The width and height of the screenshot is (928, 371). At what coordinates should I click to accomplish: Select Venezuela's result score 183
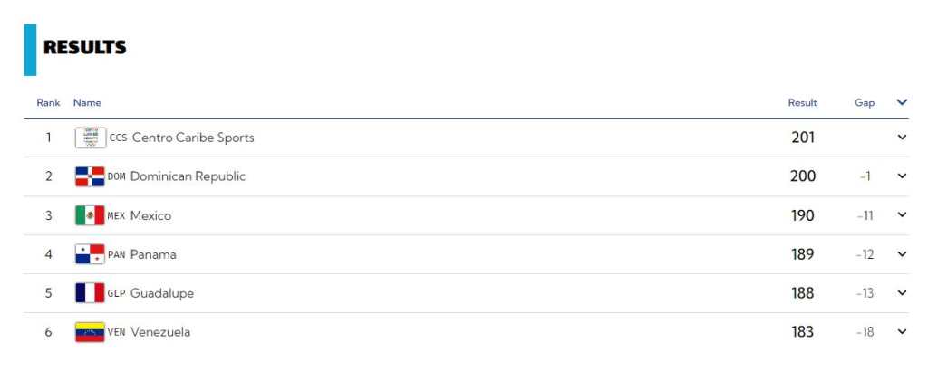click(x=802, y=332)
